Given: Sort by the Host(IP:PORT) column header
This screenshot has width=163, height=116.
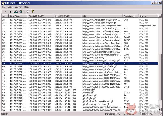Looking at the screenshot, I should (68, 16).
